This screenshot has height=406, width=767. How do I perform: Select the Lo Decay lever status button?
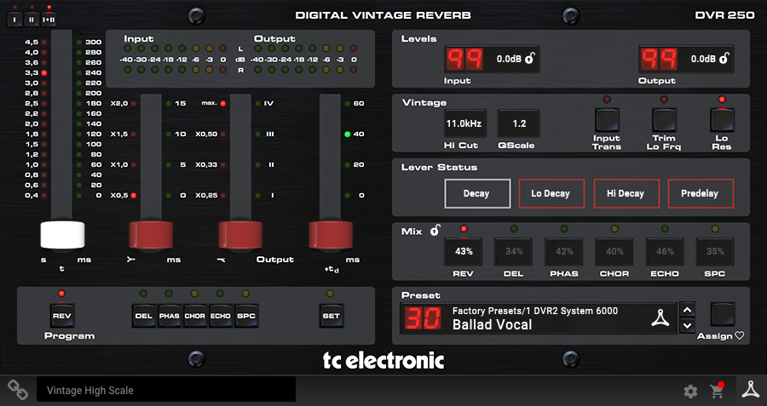click(x=551, y=193)
